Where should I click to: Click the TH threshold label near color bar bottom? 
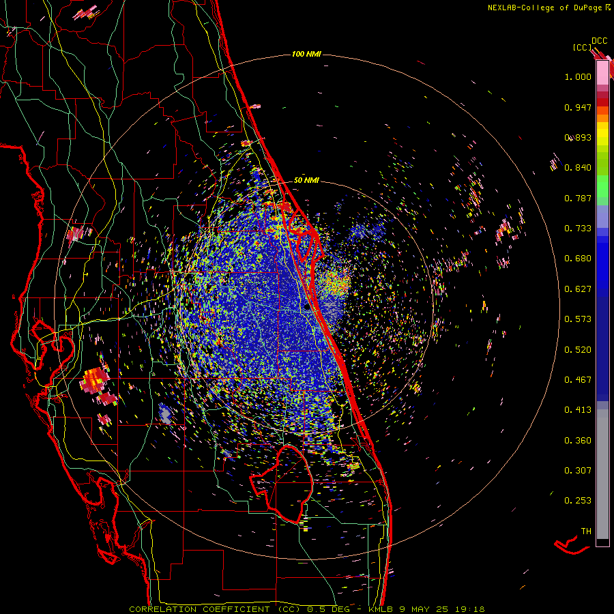click(x=586, y=531)
